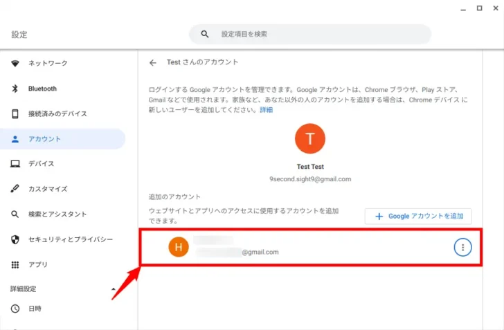Click the orange H account avatar
This screenshot has width=504, height=330.
(179, 247)
